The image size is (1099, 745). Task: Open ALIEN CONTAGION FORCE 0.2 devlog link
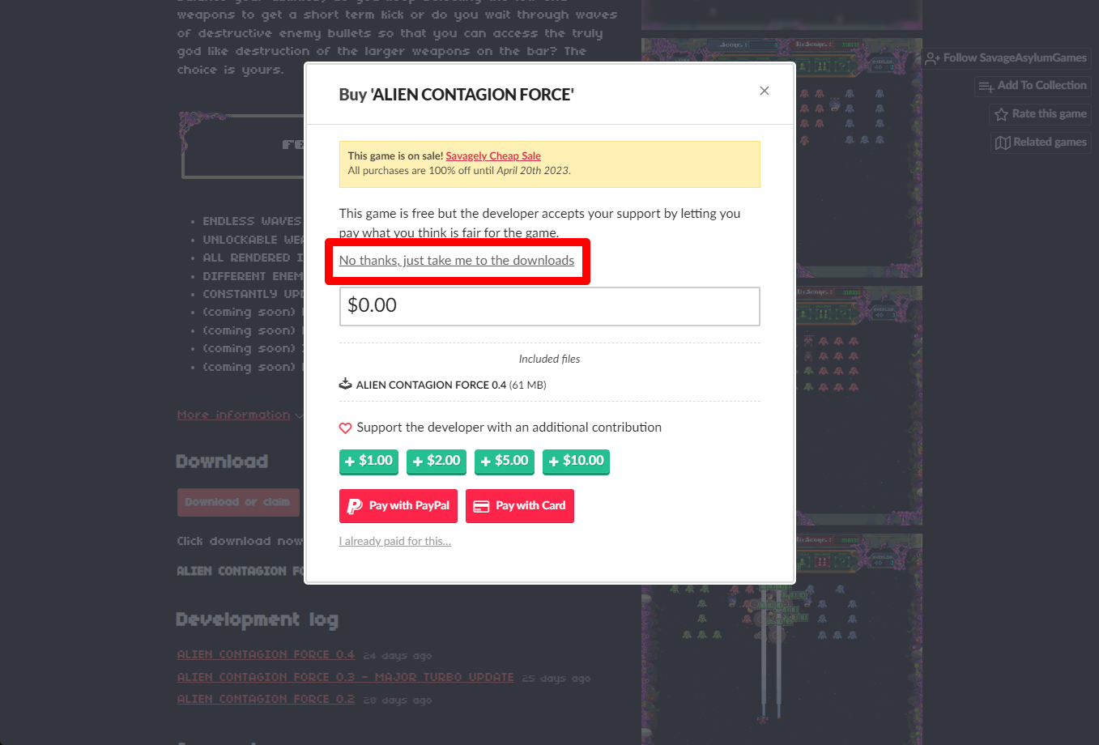[x=266, y=699]
